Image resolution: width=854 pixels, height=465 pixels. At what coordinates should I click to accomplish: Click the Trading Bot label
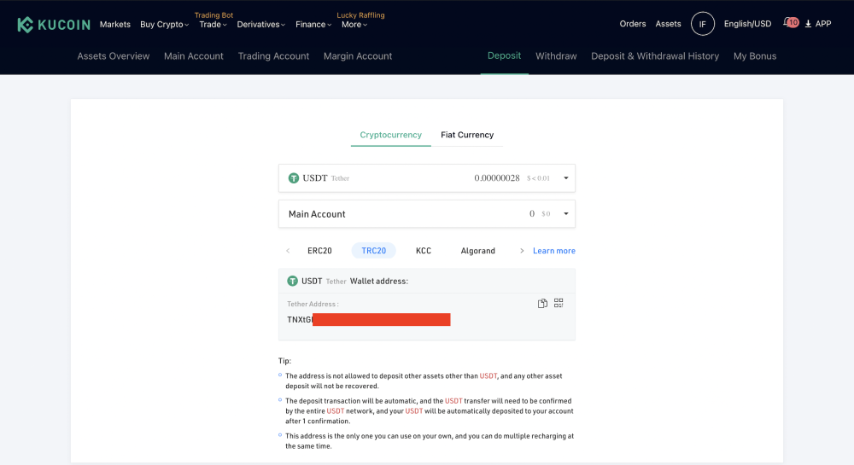(213, 15)
